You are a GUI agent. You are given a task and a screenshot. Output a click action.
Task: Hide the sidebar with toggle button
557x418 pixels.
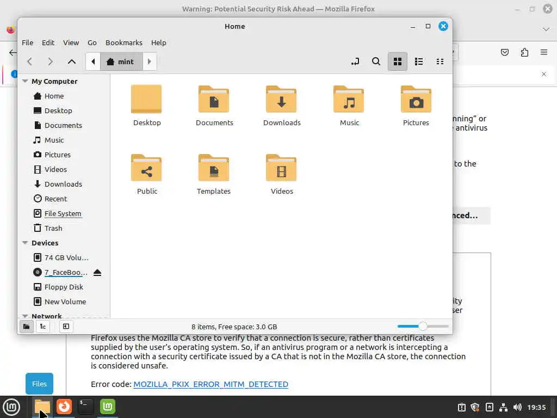click(x=66, y=327)
